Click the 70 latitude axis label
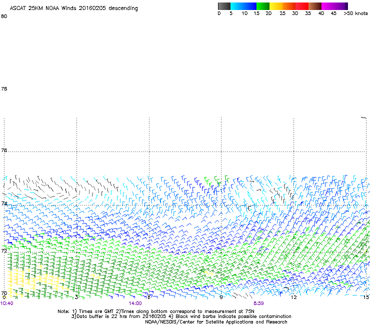 [x=4, y=293]
